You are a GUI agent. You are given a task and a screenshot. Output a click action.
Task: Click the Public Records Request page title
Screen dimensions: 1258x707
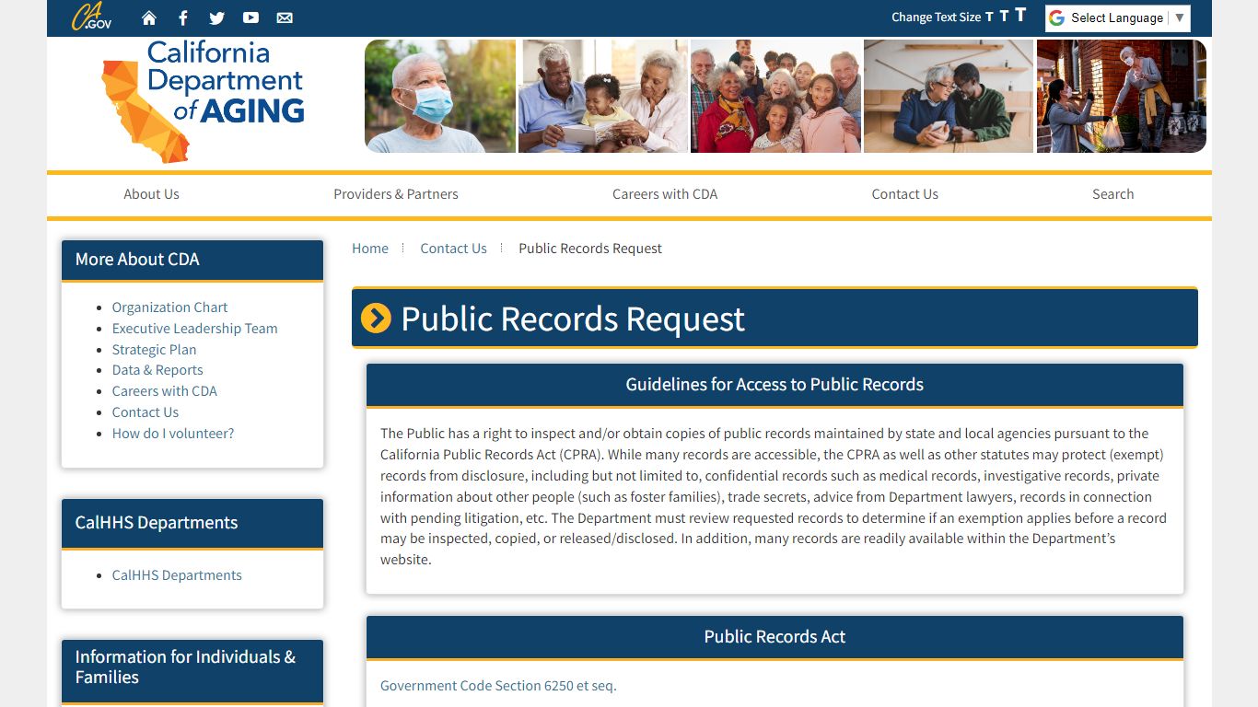(x=573, y=319)
